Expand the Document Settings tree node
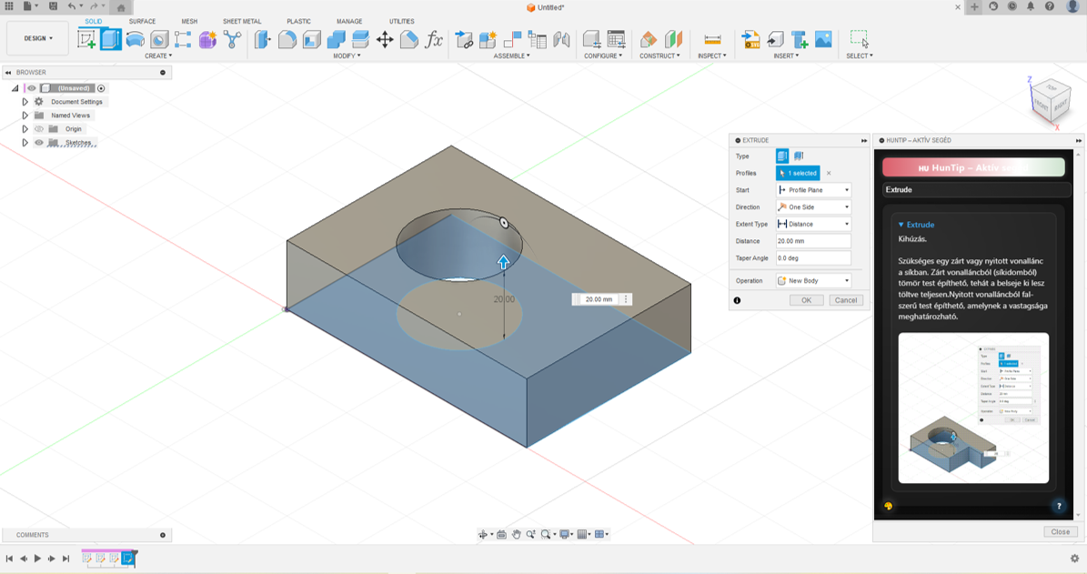This screenshot has width=1087, height=574. click(25, 102)
